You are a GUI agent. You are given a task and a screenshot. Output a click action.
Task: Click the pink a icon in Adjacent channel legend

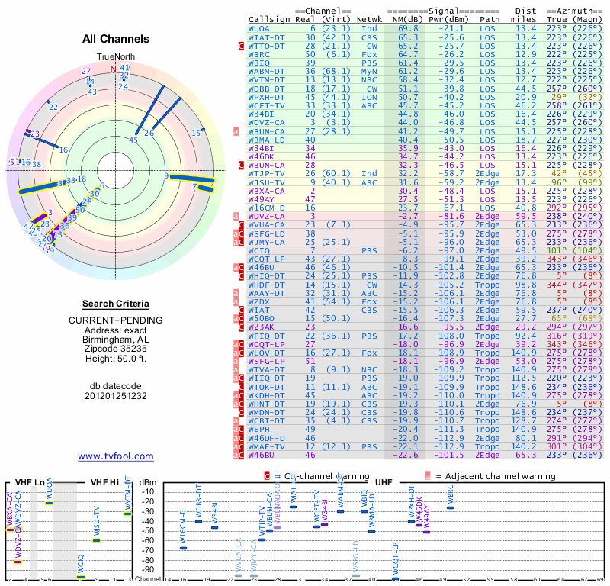pos(428,476)
